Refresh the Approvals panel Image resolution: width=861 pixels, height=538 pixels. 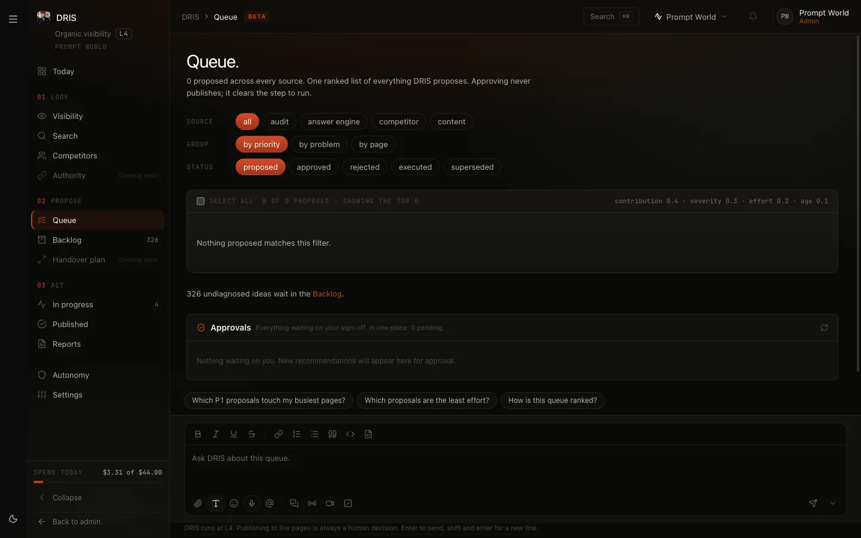click(x=824, y=328)
